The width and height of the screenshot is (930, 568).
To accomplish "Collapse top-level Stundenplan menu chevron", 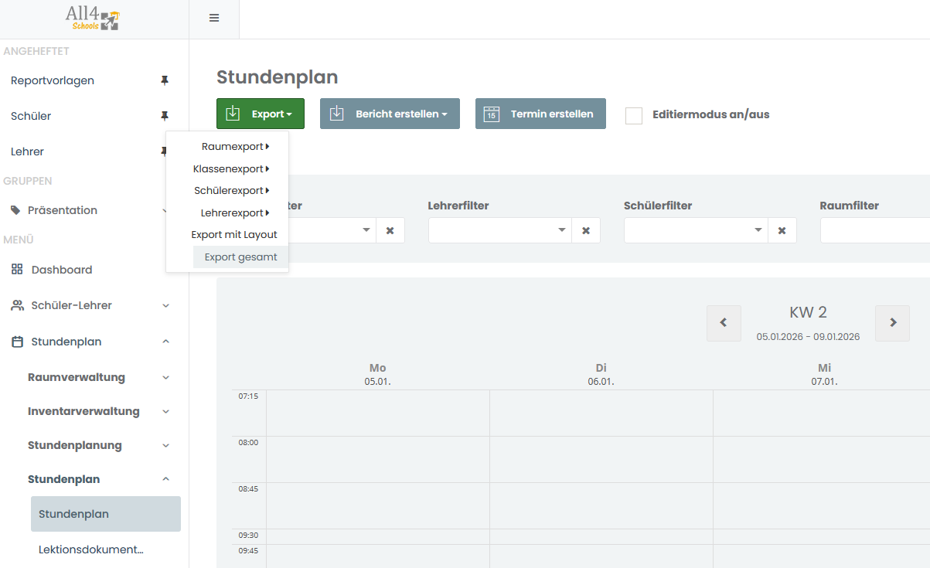I will 165,342.
